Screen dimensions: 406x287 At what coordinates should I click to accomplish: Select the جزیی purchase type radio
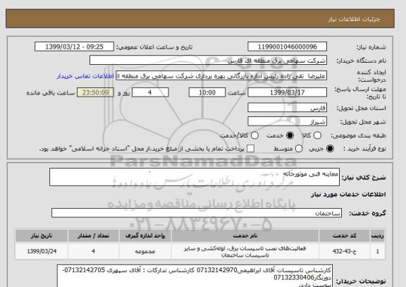click(x=330, y=149)
